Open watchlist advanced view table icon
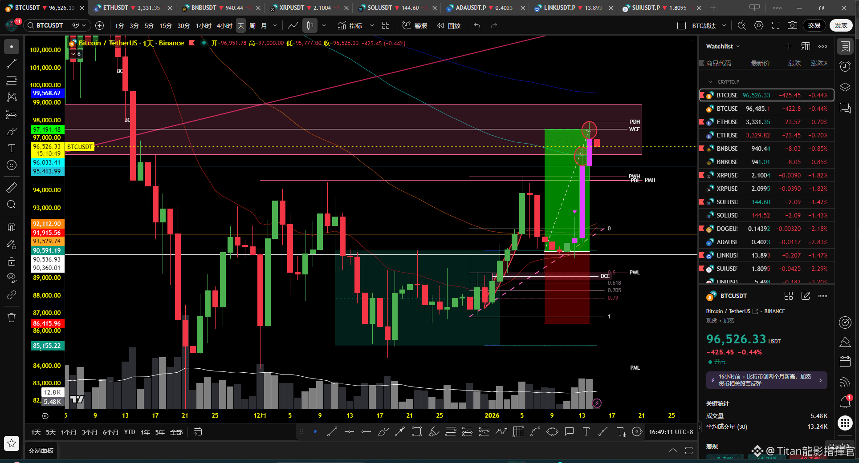 pyautogui.click(x=806, y=46)
